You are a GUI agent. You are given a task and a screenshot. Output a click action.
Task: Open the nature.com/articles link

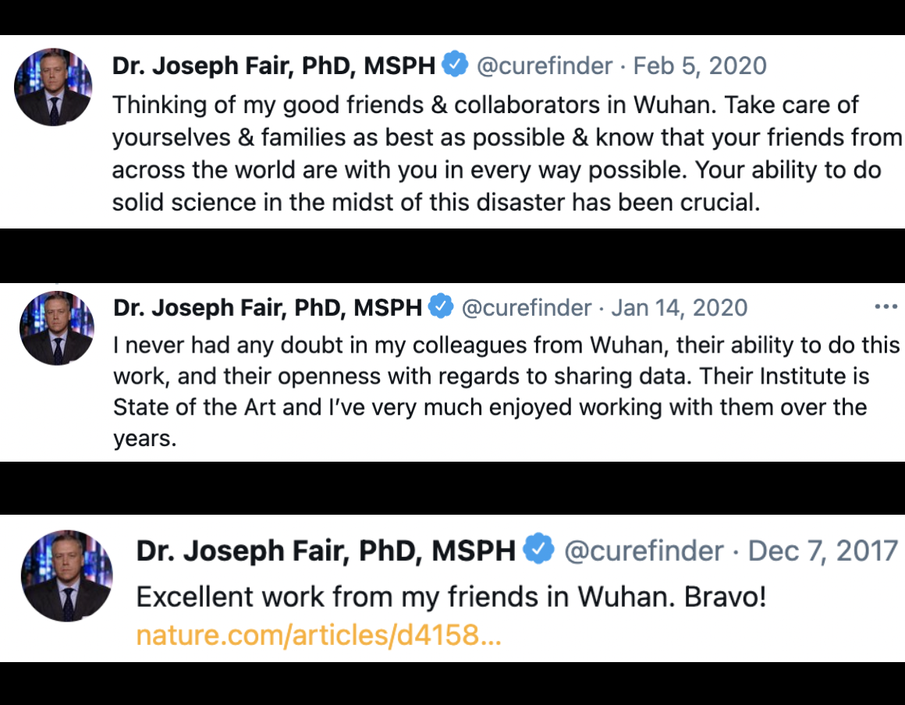coord(318,636)
